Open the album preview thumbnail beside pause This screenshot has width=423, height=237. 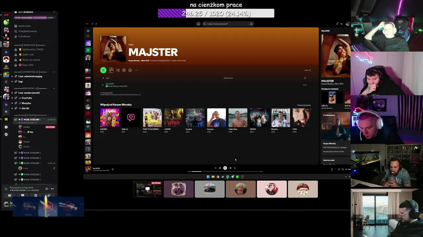[x=111, y=70]
